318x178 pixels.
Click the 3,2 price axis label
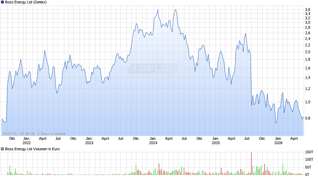pyautogui.click(x=308, y=18)
